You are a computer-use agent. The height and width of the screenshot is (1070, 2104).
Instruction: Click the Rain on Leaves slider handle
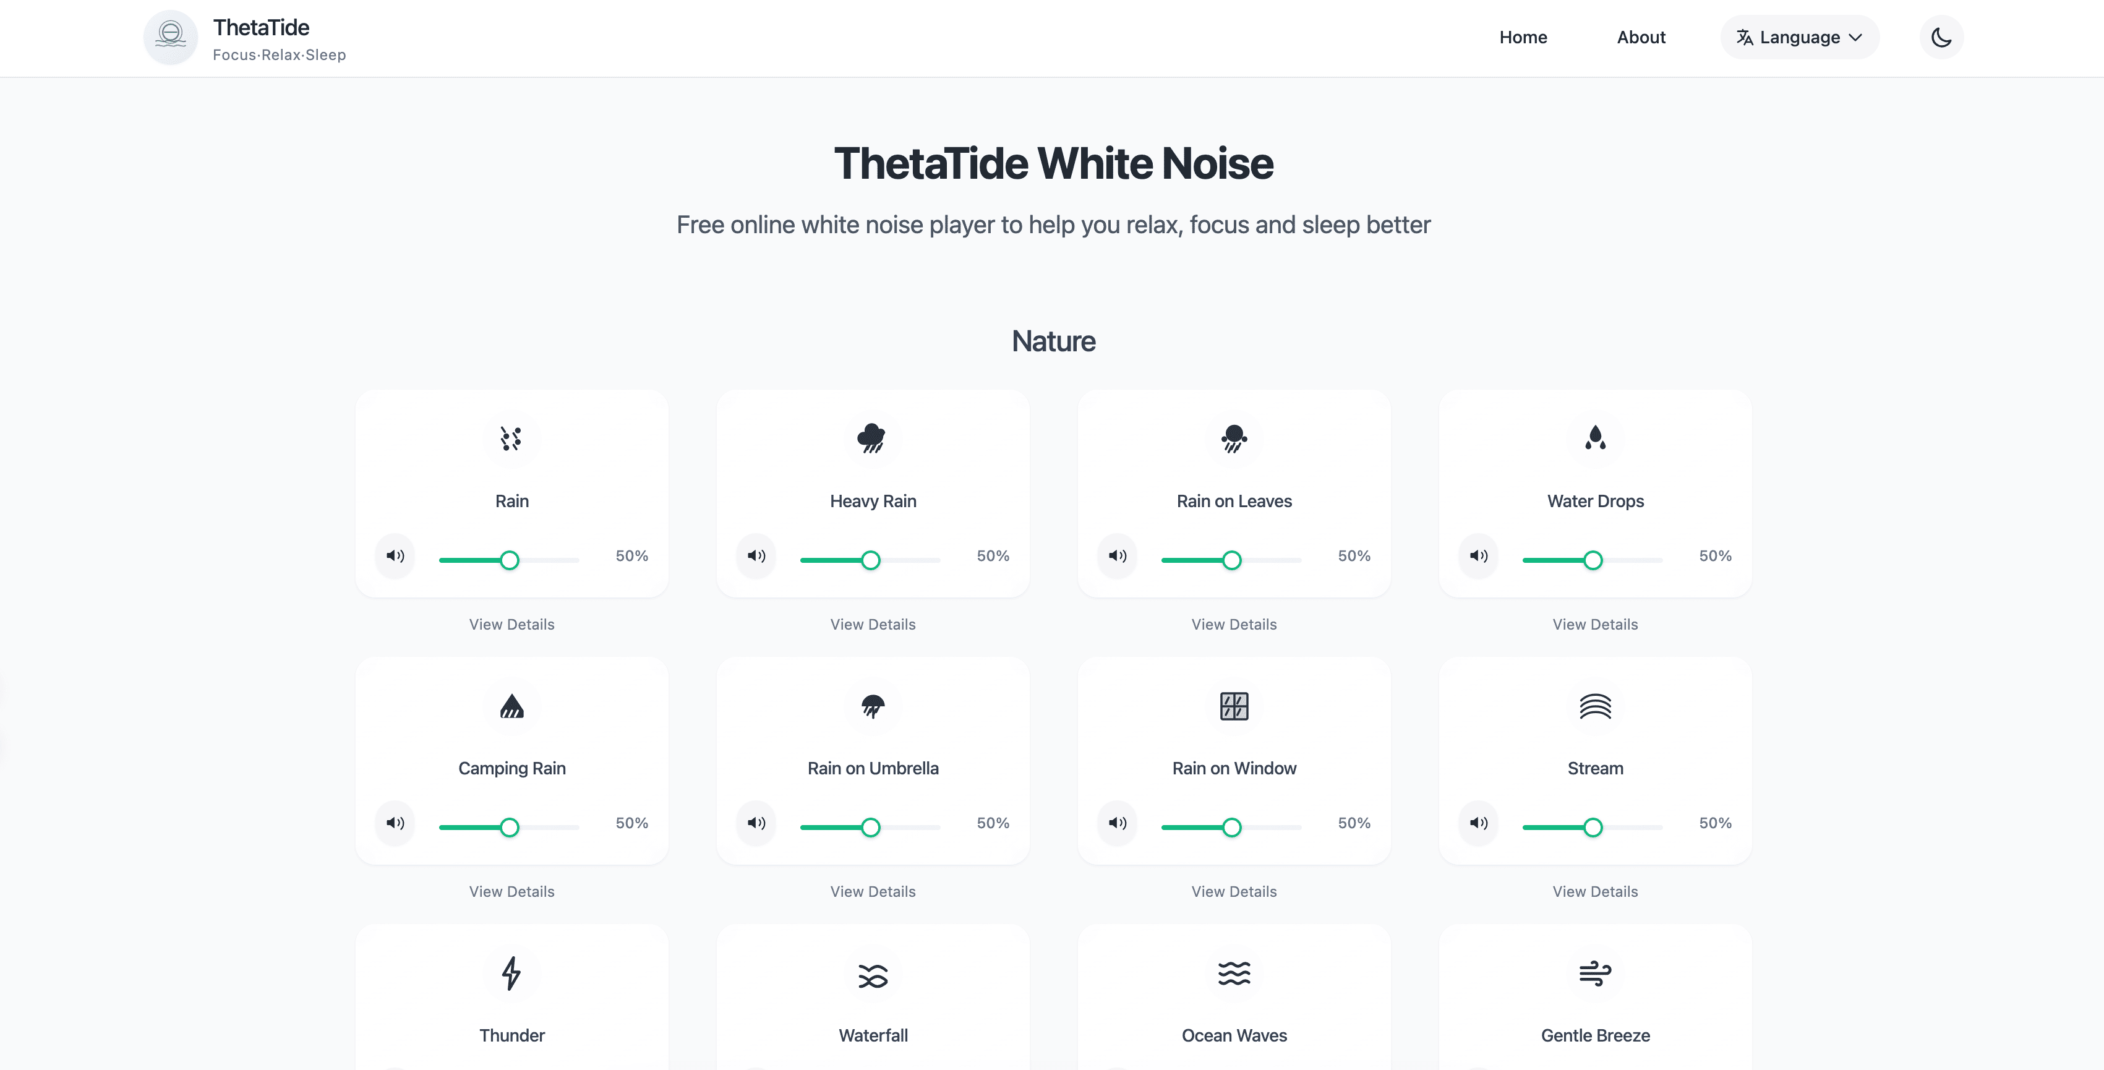point(1232,560)
